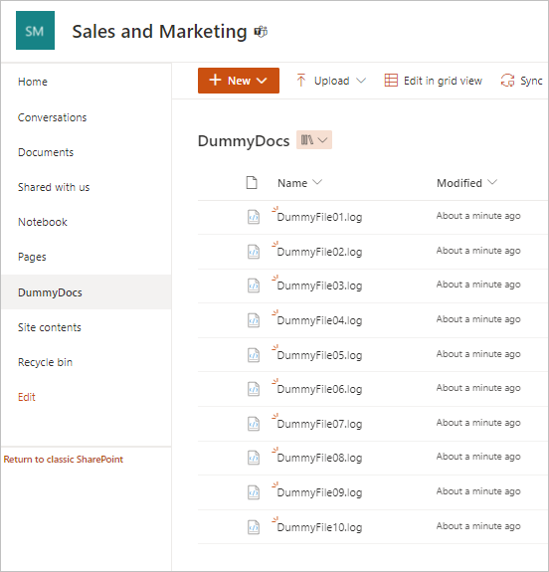Viewport: 549px width, 572px height.
Task: Expand the Modified column sort menu
Action: [492, 182]
